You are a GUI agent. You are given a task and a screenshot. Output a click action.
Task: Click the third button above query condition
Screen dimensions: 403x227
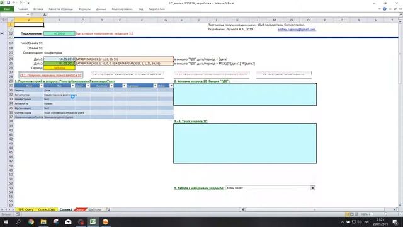coord(212,74)
